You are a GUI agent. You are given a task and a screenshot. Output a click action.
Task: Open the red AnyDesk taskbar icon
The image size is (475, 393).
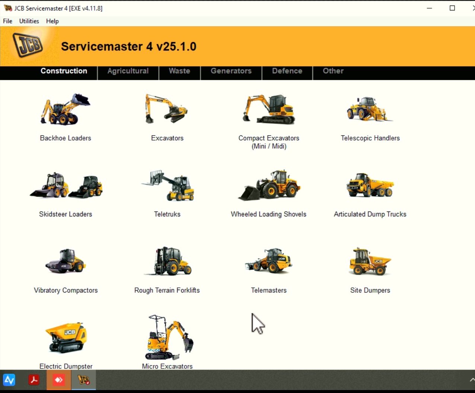[59, 380]
